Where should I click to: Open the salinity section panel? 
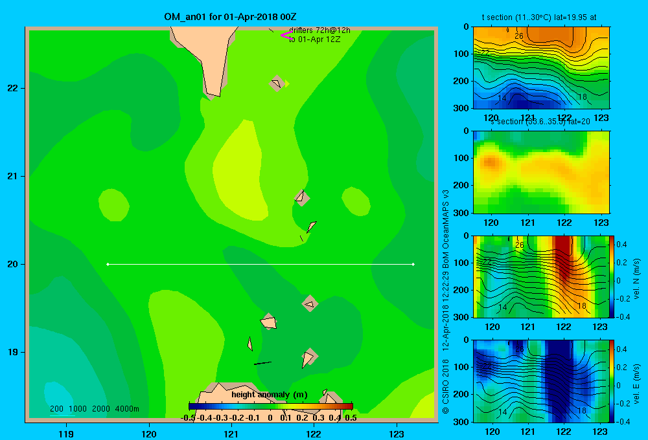pos(541,172)
